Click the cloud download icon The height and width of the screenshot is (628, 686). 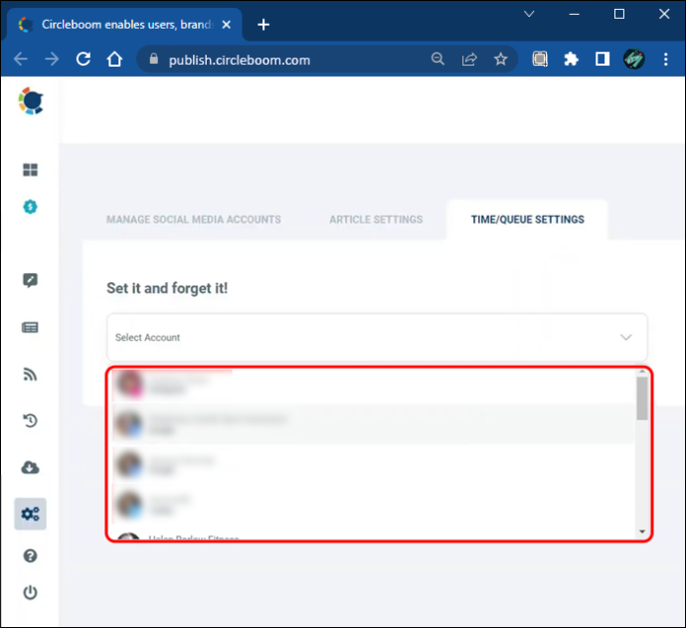point(30,467)
